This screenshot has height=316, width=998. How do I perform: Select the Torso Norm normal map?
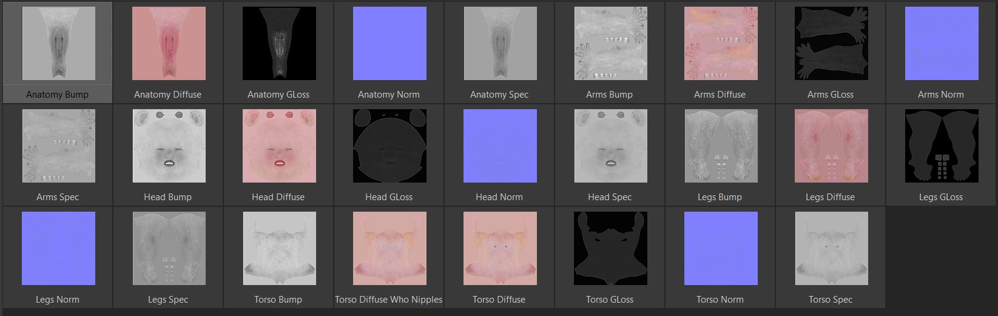(721, 249)
